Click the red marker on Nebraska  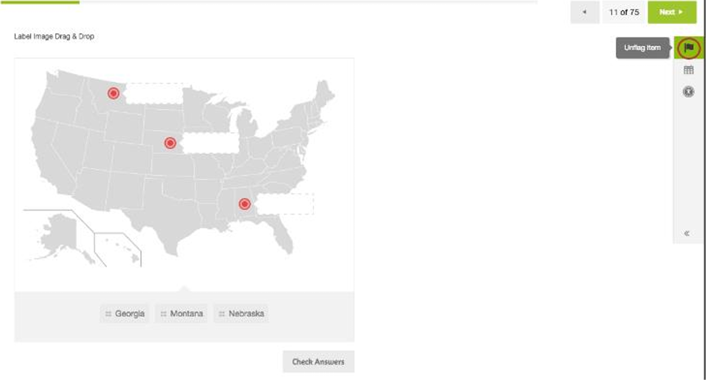(x=170, y=143)
